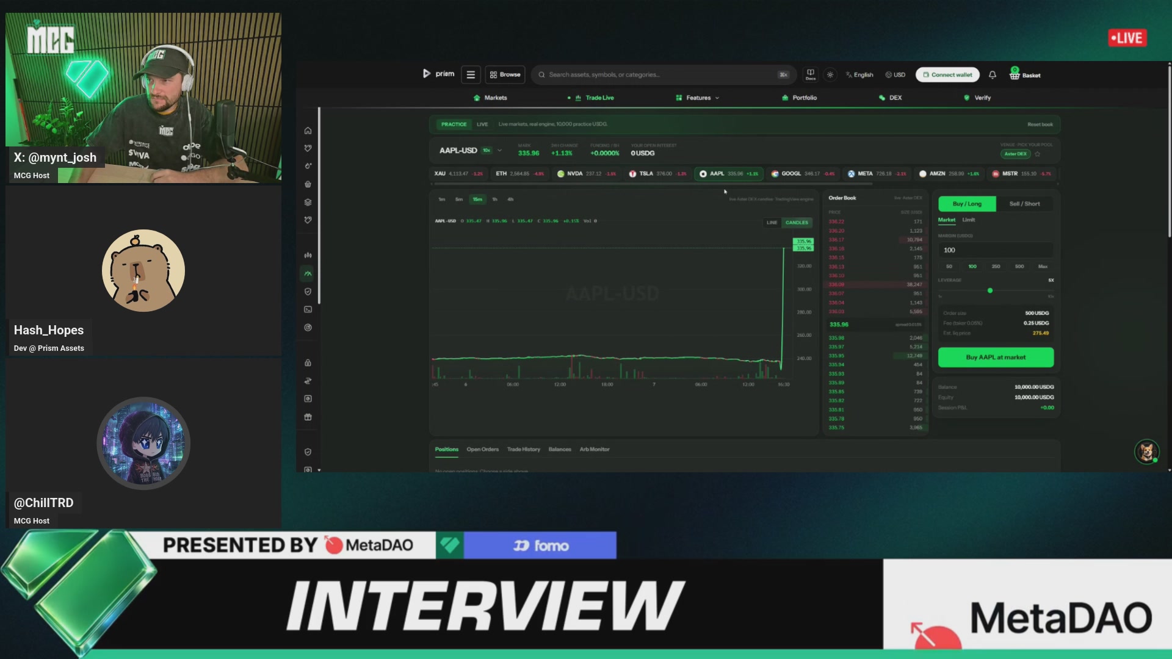Image resolution: width=1172 pixels, height=659 pixels.
Task: Click the lock icon in left sidebar
Action: click(308, 363)
